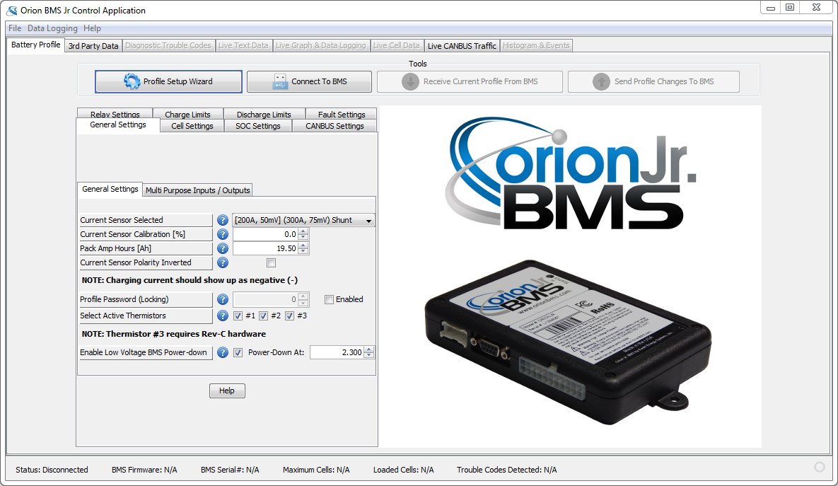Viewport: 838px width, 486px height.
Task: Select the inner General Settings sub-tab
Action: pos(110,190)
